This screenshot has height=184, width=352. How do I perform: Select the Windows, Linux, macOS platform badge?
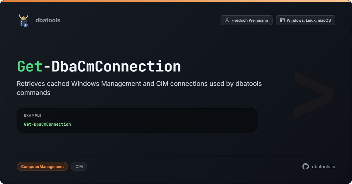coord(305,20)
